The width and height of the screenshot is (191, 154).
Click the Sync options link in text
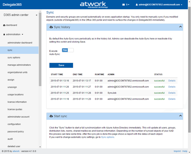[x=107, y=137]
